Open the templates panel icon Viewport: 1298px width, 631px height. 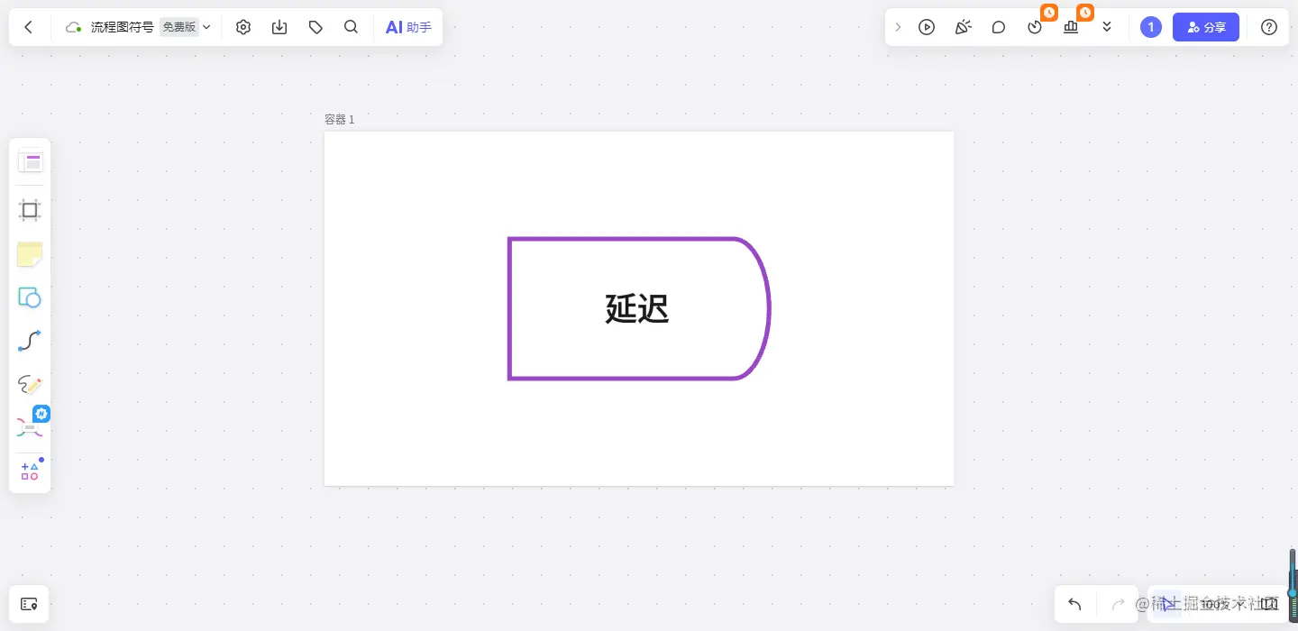(30, 161)
